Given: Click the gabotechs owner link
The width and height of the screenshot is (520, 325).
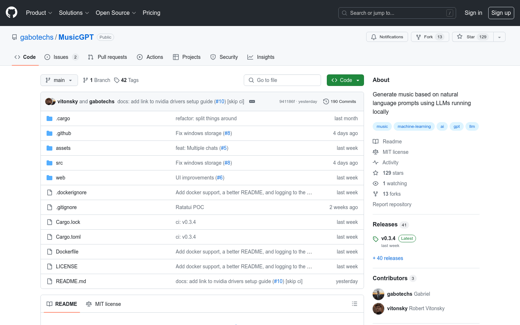Looking at the screenshot, I should tap(37, 37).
